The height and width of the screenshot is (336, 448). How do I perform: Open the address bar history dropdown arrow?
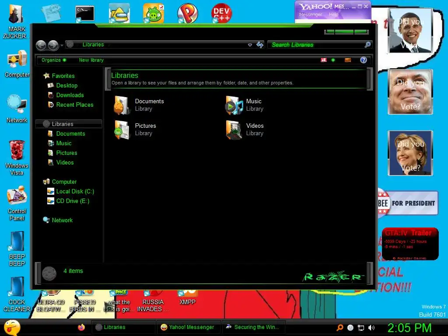coord(250,45)
